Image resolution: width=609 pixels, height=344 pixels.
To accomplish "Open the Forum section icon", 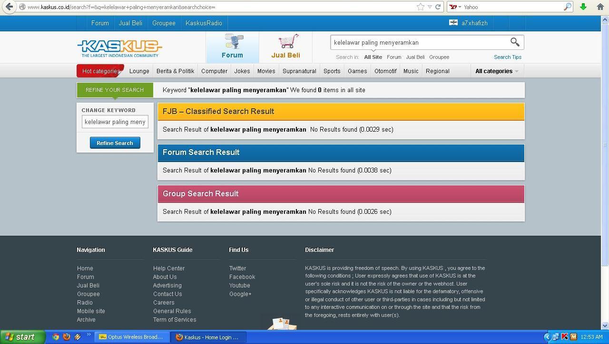I will coord(232,47).
